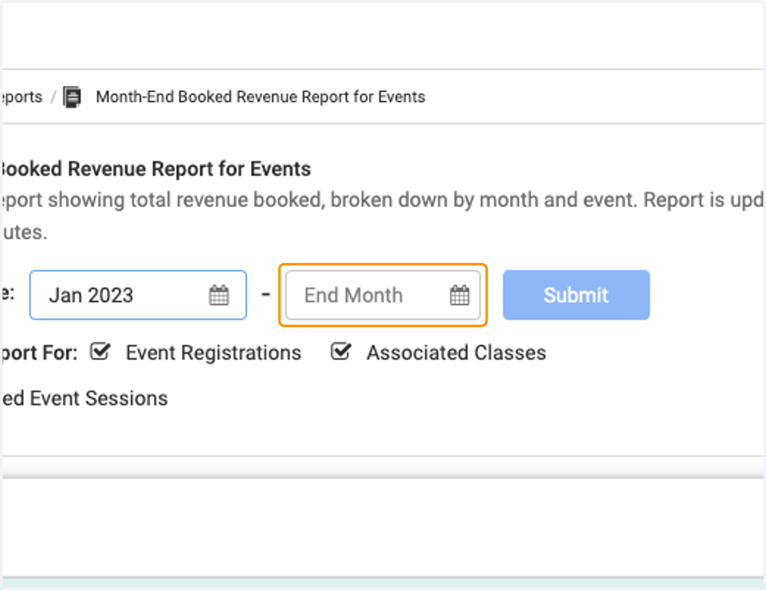Open the calendar icon in the End Month field
The height and width of the screenshot is (590, 766).
(460, 296)
